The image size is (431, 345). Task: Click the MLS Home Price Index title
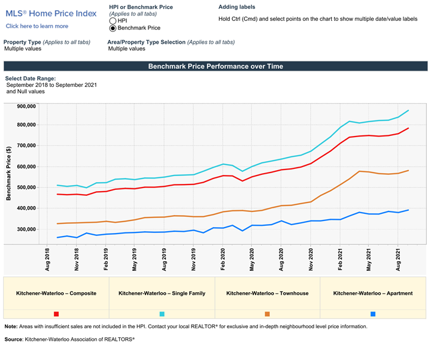point(51,14)
